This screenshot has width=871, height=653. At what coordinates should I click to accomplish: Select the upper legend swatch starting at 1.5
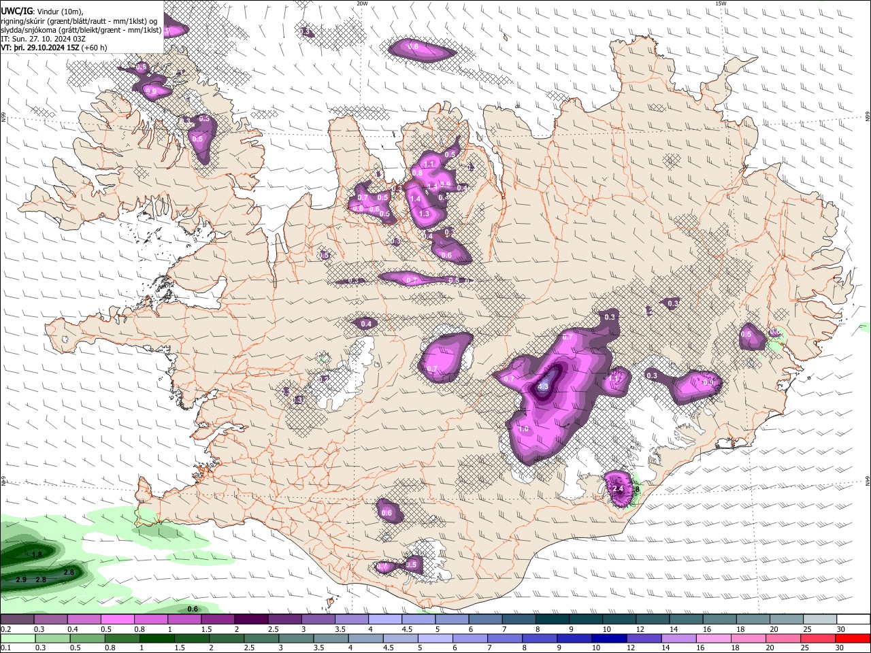tap(218, 620)
